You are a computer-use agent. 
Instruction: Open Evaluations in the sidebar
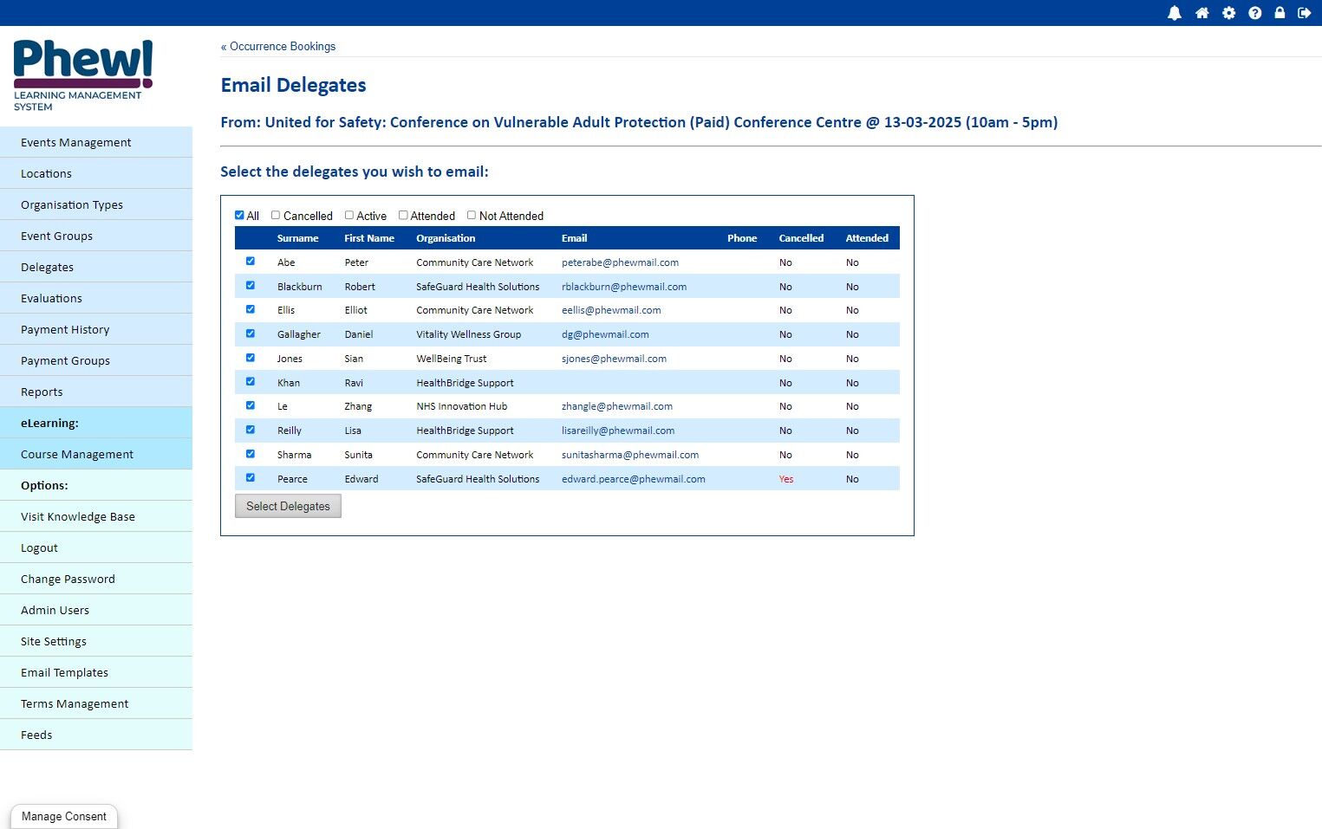(x=96, y=298)
